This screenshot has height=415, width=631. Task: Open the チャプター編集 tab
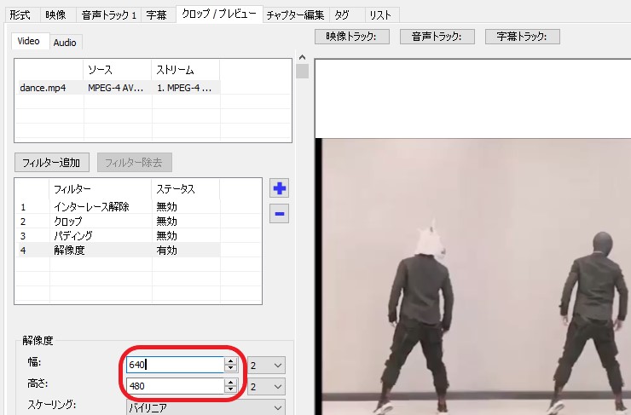[294, 14]
